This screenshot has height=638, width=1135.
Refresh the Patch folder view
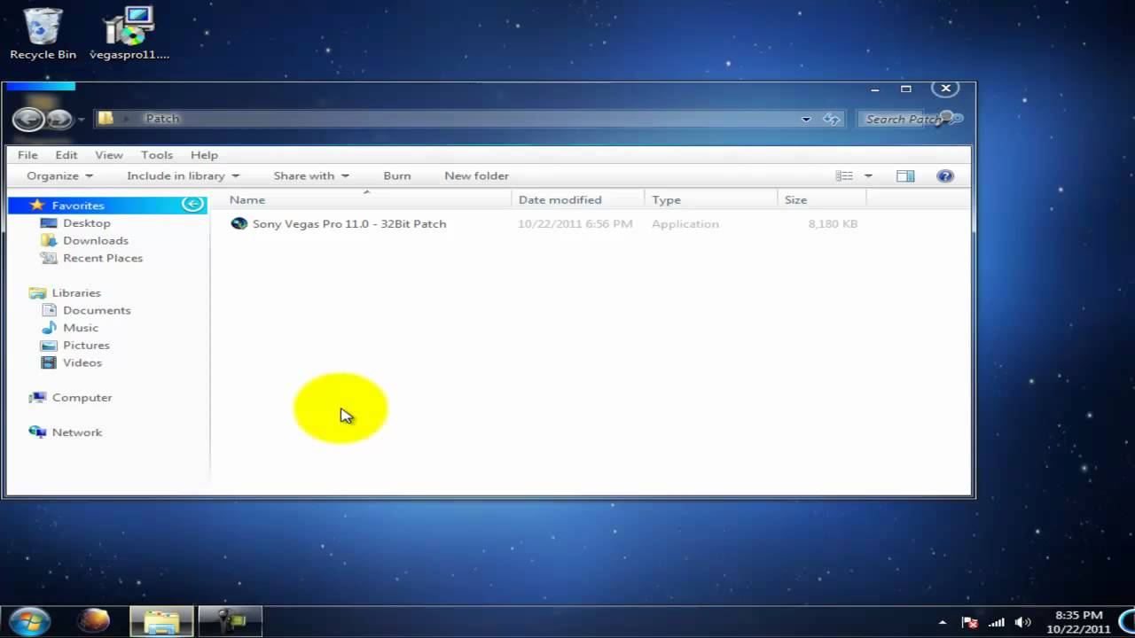832,119
